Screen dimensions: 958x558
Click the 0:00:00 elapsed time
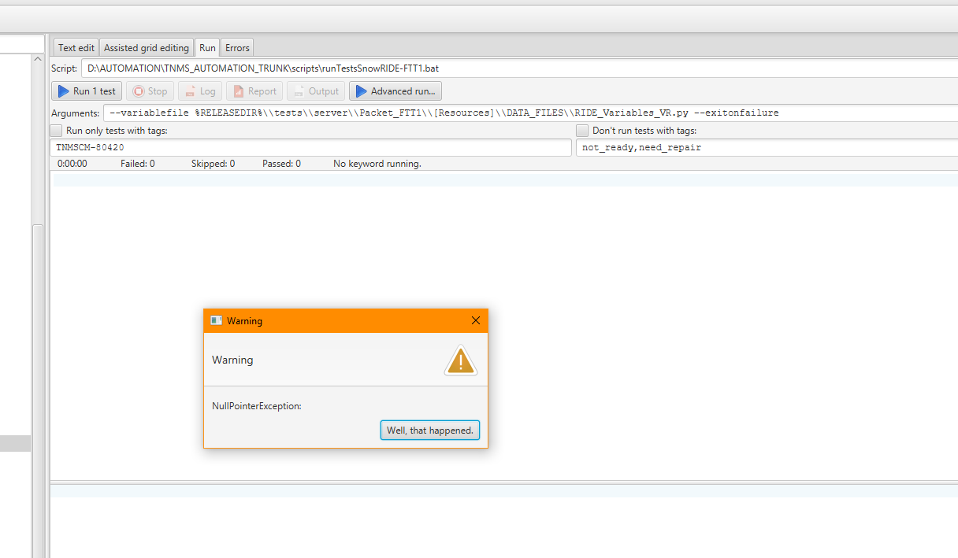[x=72, y=164]
